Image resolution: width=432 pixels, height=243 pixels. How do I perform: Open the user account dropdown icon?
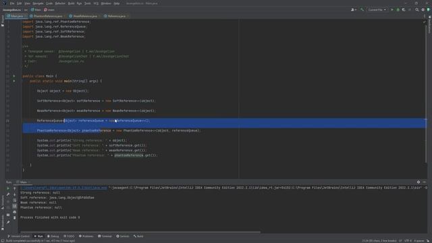point(354,9)
